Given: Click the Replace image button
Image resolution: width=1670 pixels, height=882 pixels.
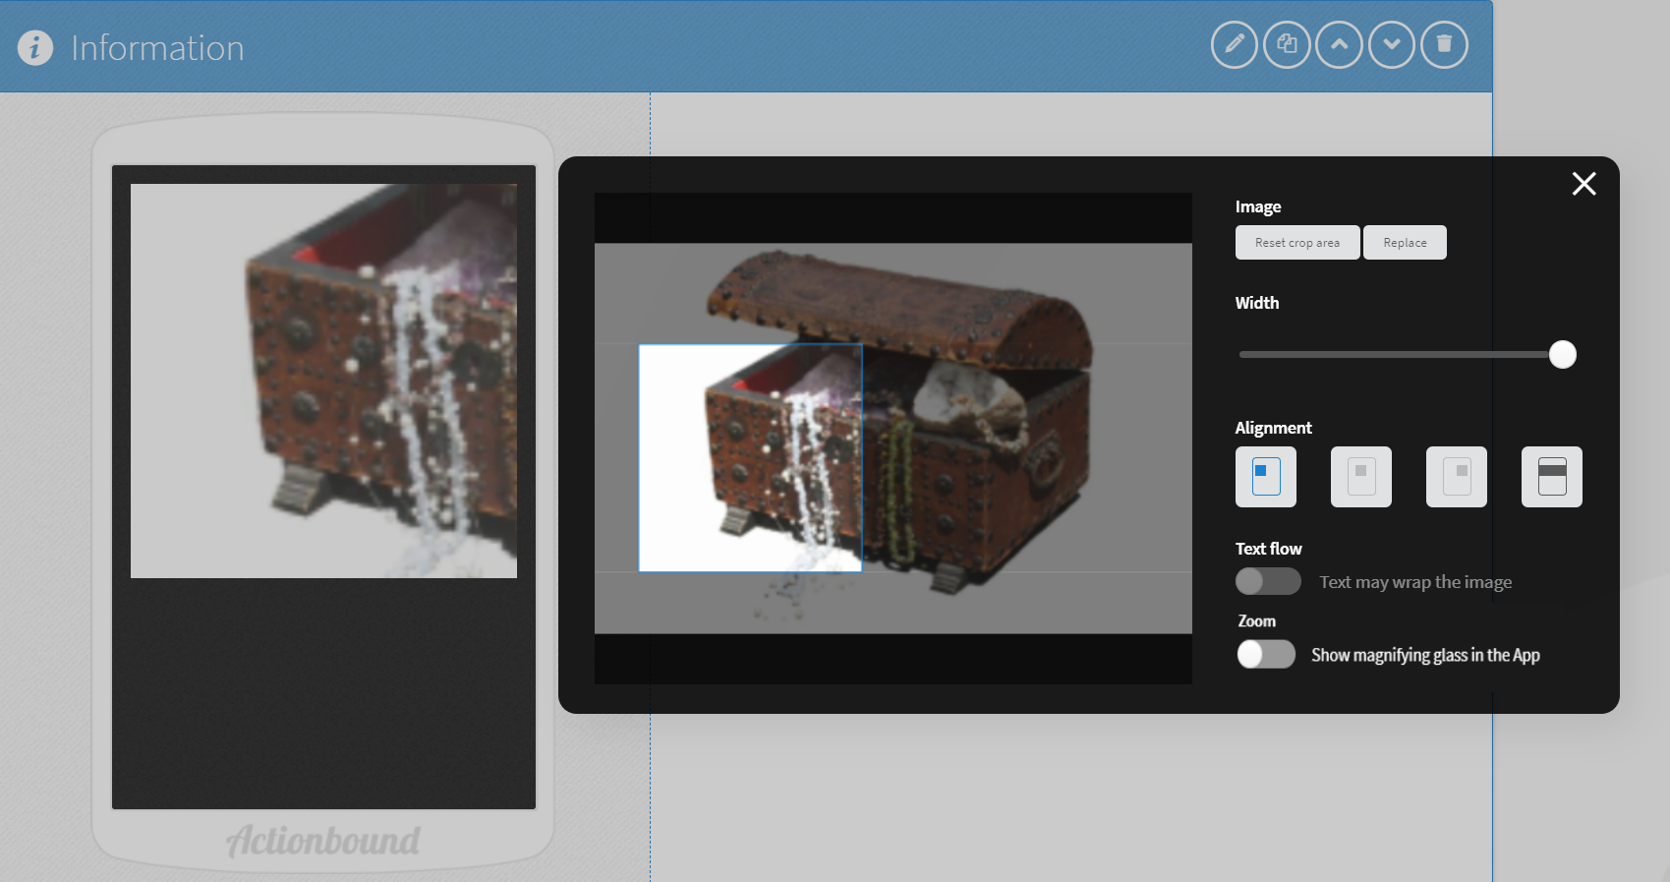Looking at the screenshot, I should (1405, 243).
